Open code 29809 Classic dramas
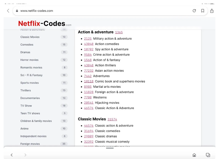 pyautogui.click(x=89, y=136)
